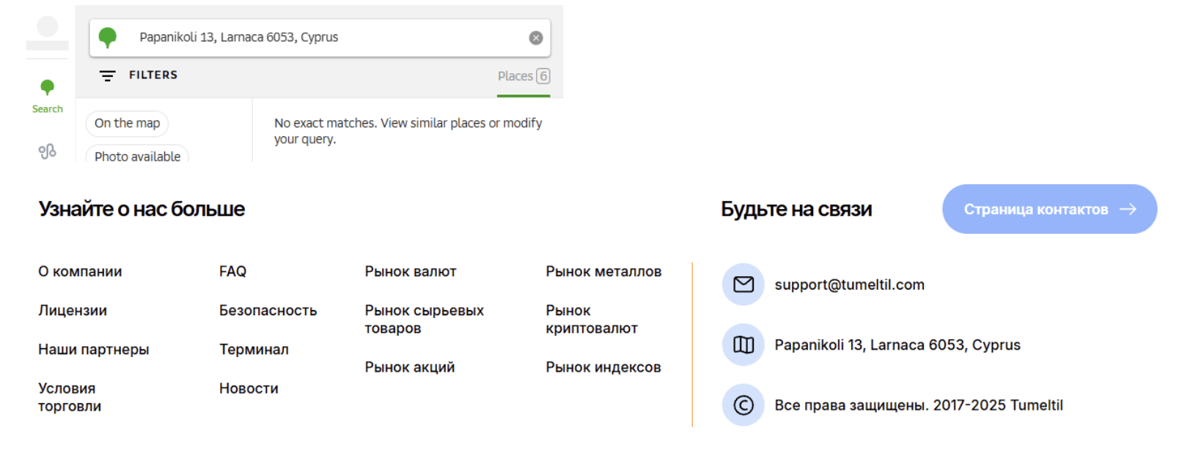Click the FILTERS lines icon
This screenshot has height=456, width=1201.
[x=108, y=76]
